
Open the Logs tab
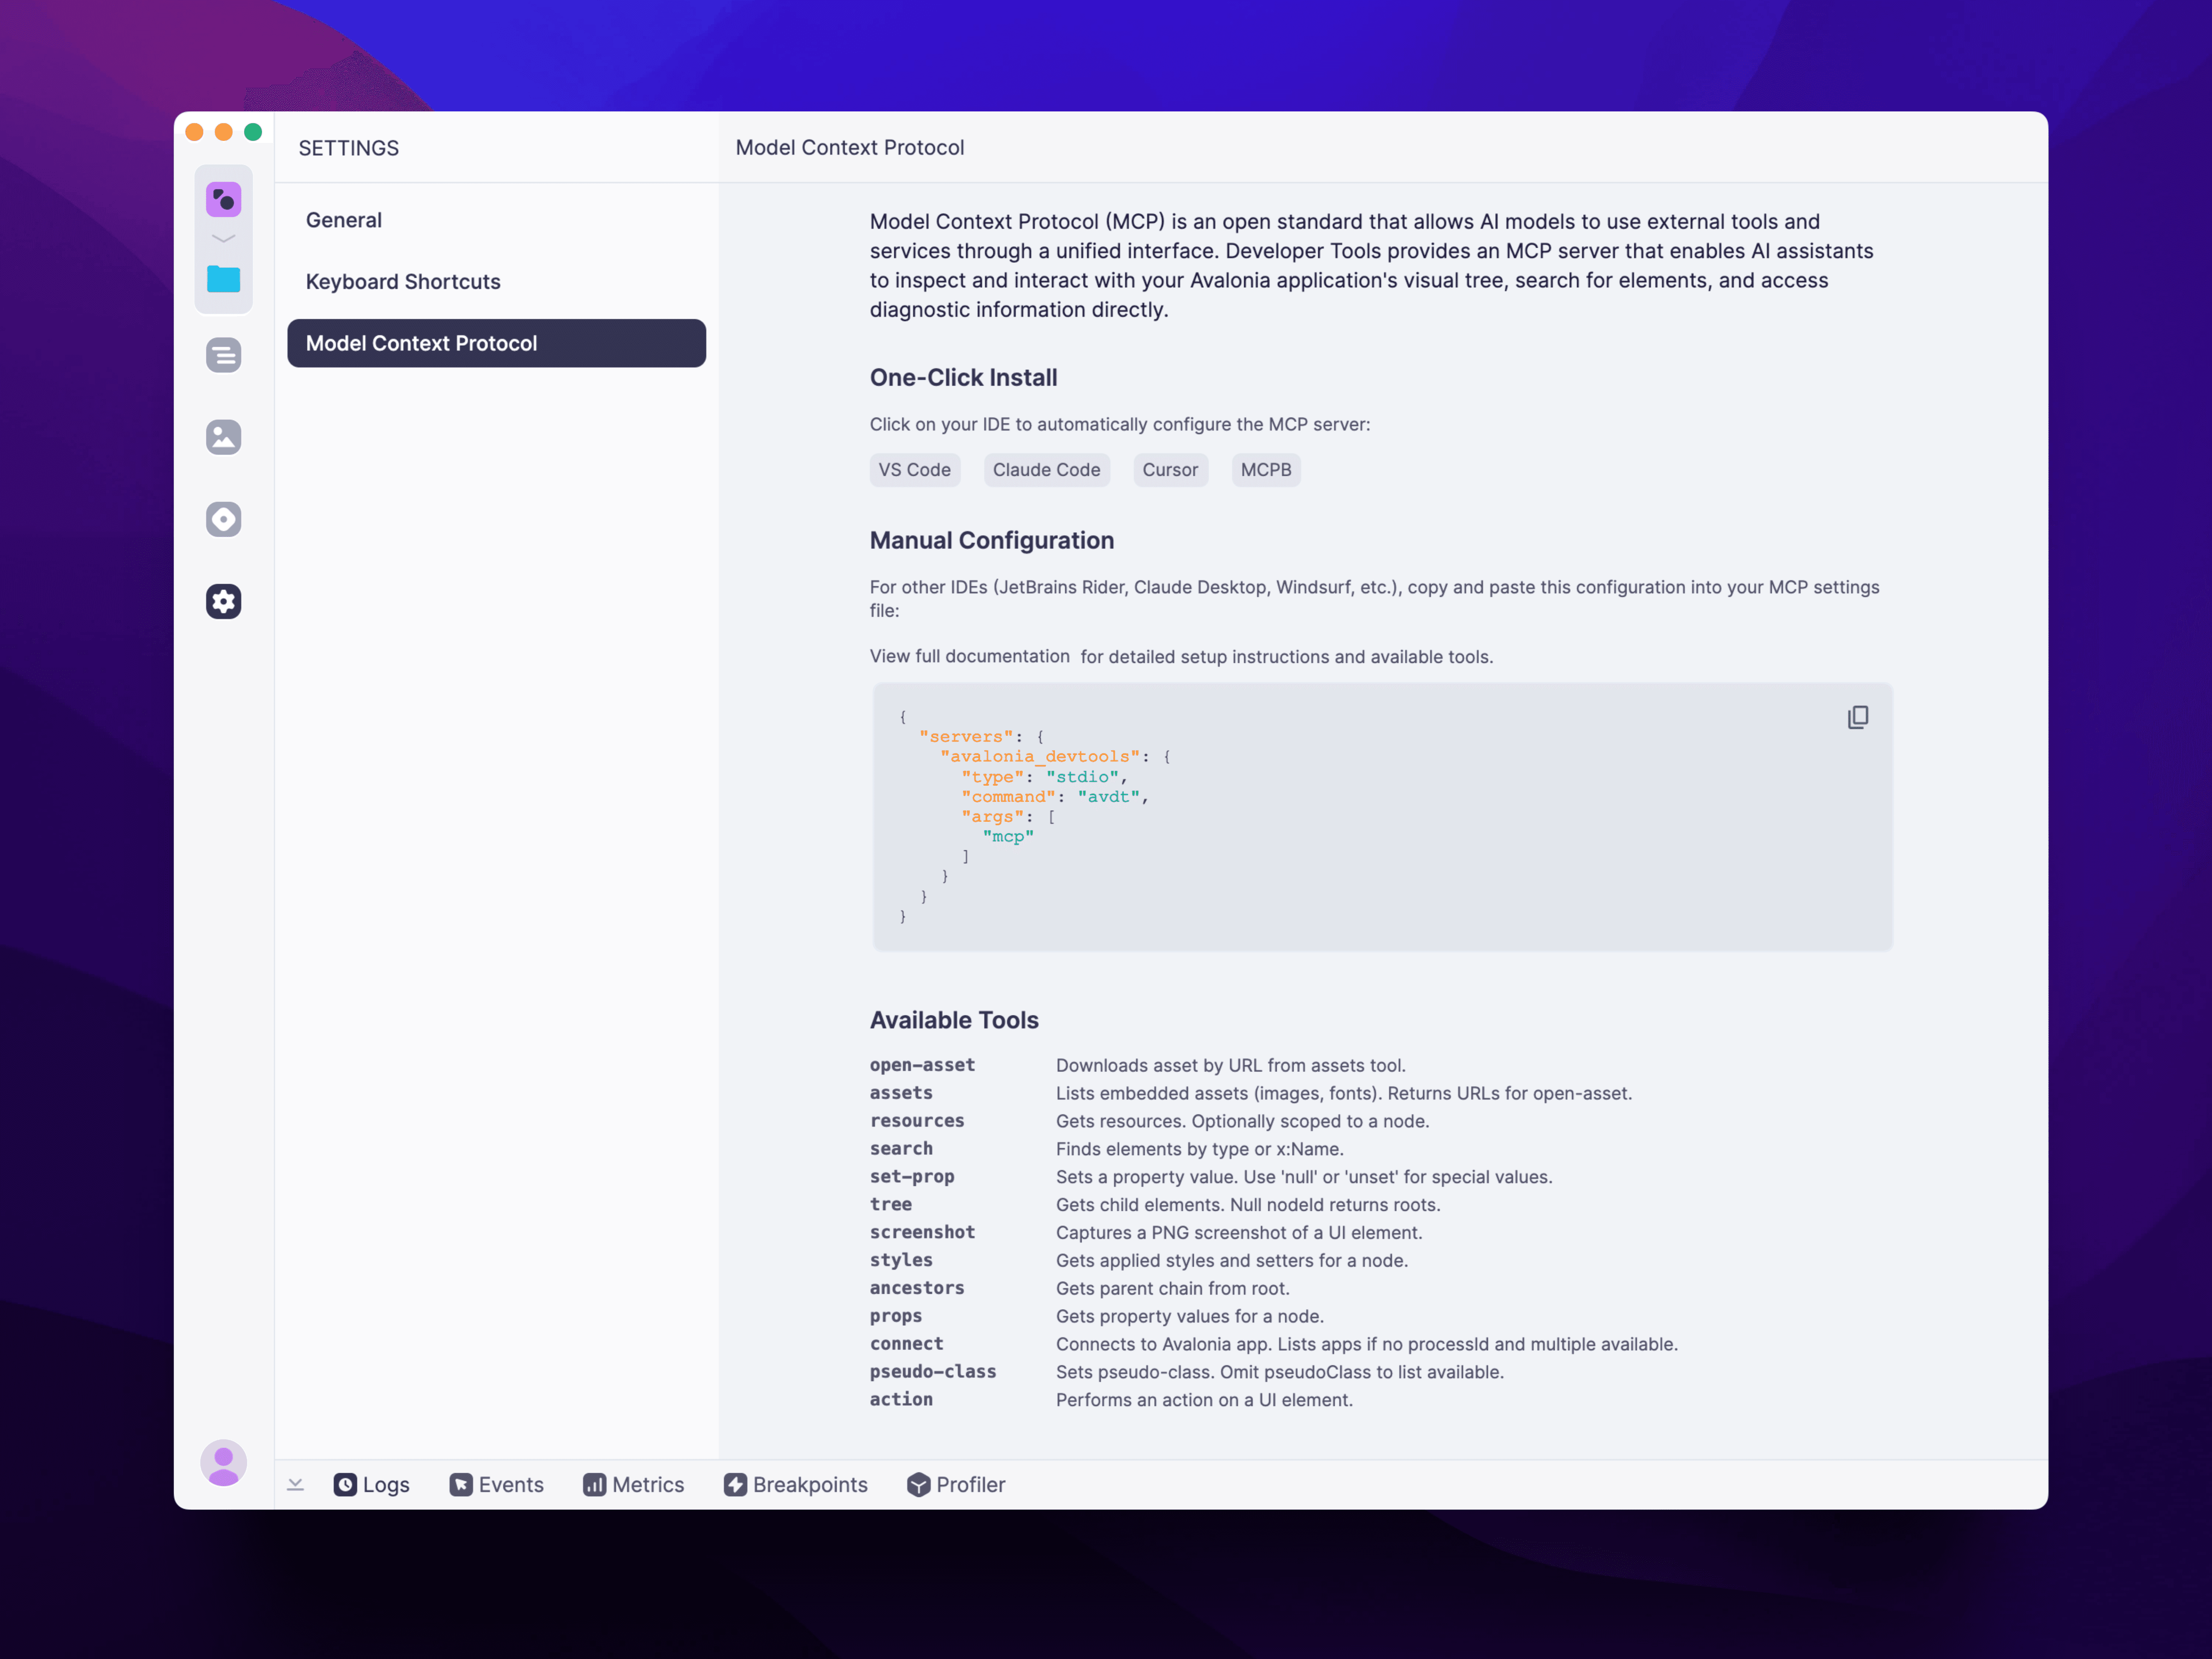(x=372, y=1485)
